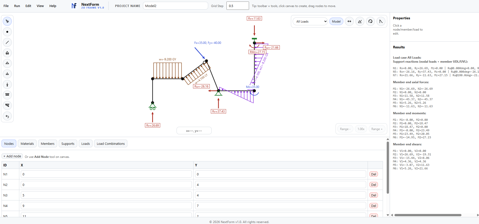479x224 pixels.
Task: Select the nodal point load tool
Action: click(x=7, y=84)
